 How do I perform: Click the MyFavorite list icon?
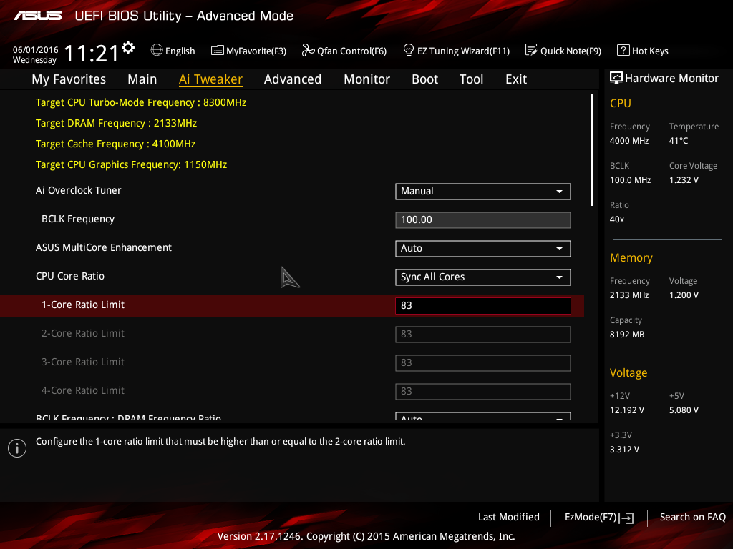218,50
